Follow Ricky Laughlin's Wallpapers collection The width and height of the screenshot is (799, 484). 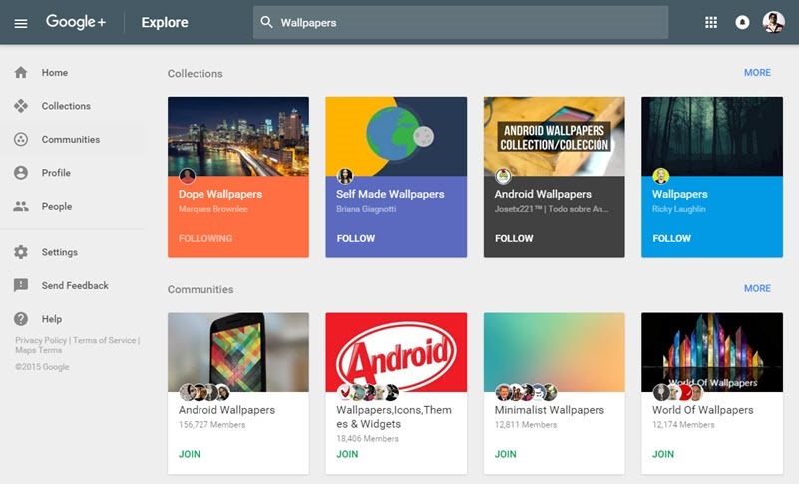point(671,238)
